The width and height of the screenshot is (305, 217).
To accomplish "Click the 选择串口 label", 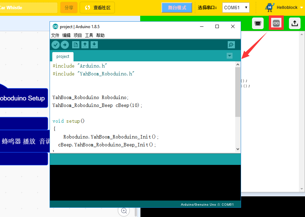I will (207, 8).
